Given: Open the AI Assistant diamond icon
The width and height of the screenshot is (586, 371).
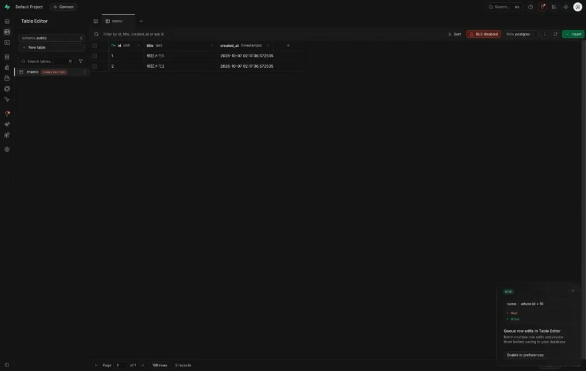Looking at the screenshot, I should (x=566, y=7).
